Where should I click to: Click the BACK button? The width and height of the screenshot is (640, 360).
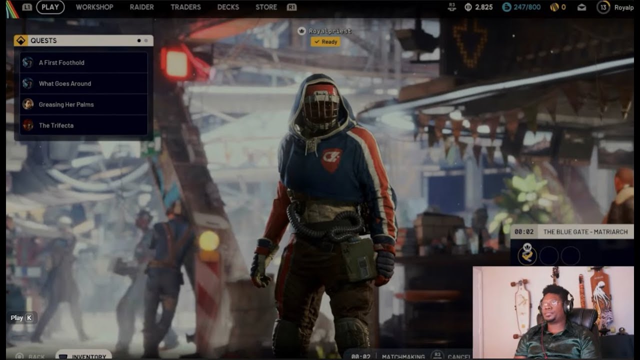30,356
